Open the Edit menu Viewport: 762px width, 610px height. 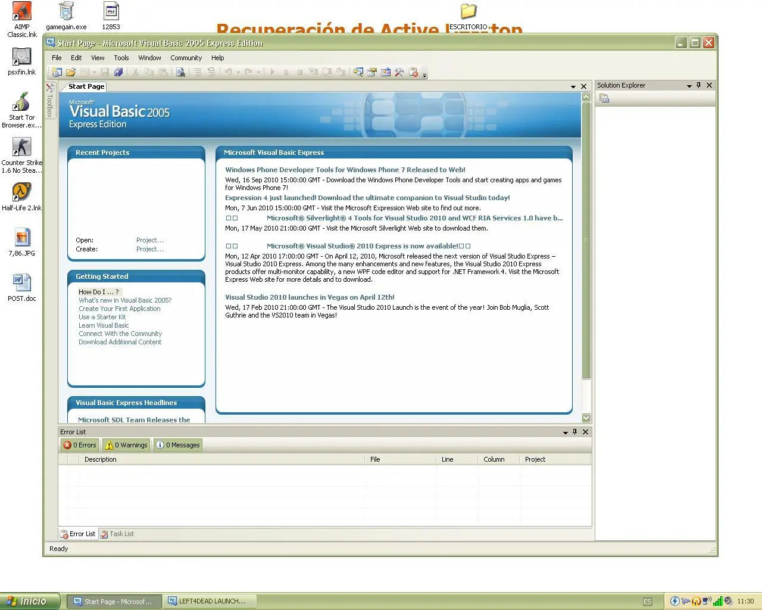[76, 58]
